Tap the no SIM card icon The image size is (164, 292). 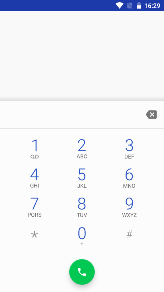[130, 5]
